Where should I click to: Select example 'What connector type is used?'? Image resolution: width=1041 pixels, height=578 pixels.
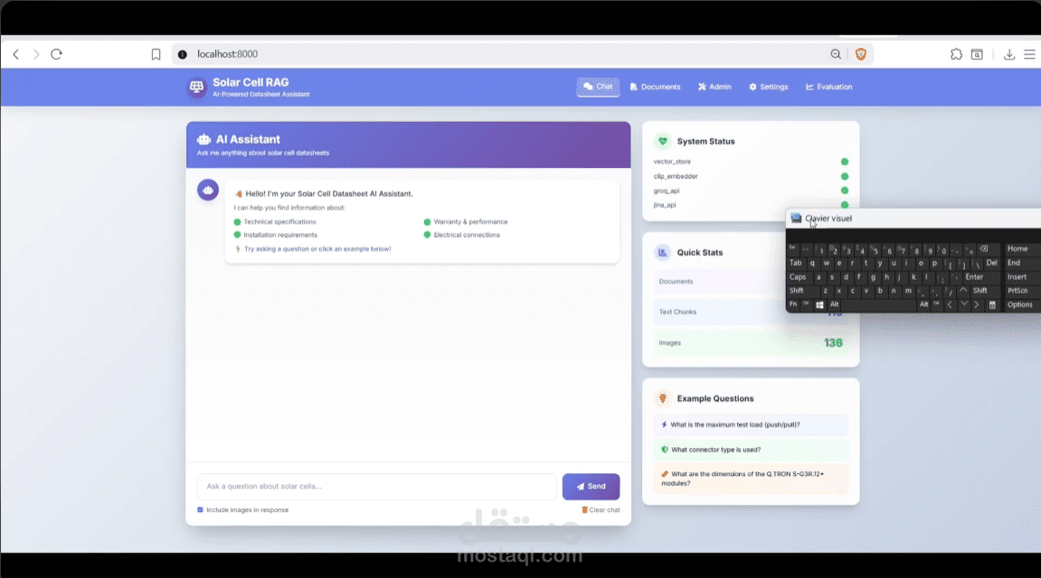(x=751, y=450)
